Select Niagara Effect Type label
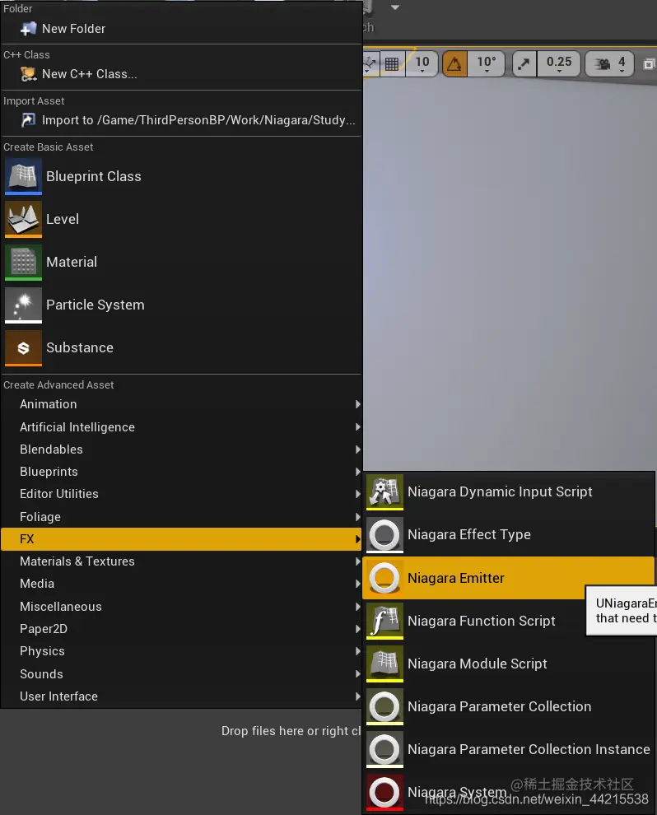Screen dimensions: 657x815 point(468,535)
